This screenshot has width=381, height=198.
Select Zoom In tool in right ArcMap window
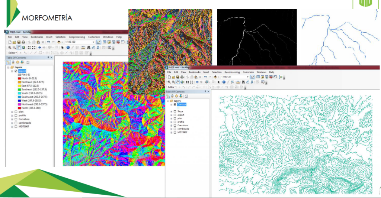click(169, 82)
